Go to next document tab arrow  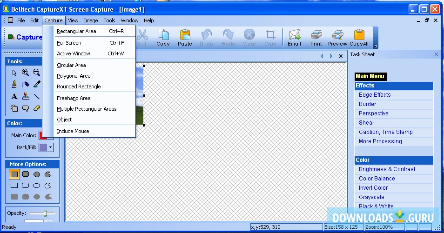click(x=331, y=56)
